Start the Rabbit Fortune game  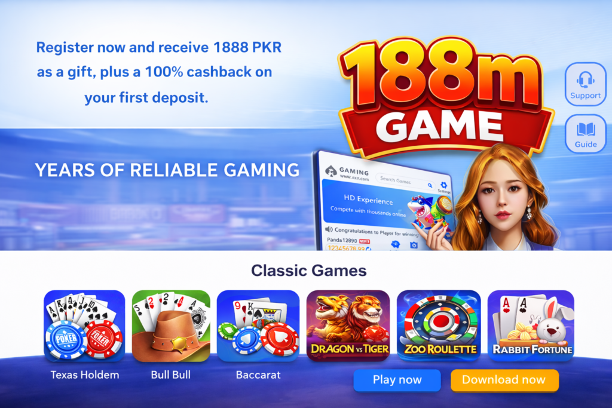[x=531, y=326]
